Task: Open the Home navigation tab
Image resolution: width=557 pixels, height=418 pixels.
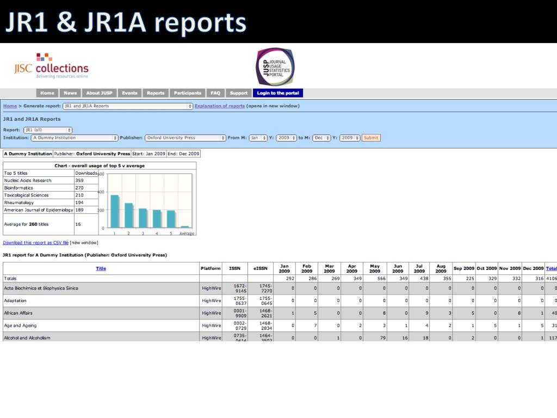Action: coord(47,93)
